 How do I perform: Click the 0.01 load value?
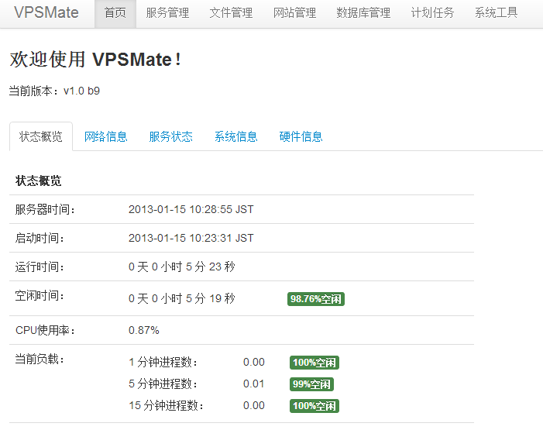pyautogui.click(x=254, y=384)
